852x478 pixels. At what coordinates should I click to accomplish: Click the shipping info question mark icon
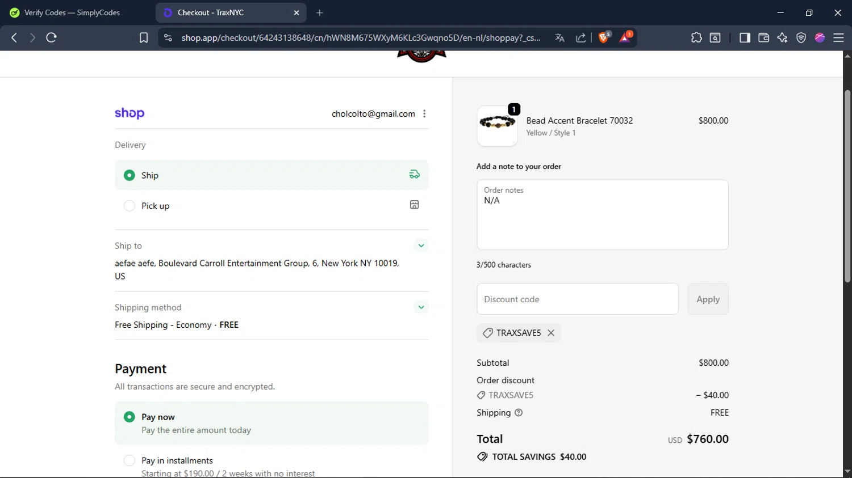(x=519, y=413)
